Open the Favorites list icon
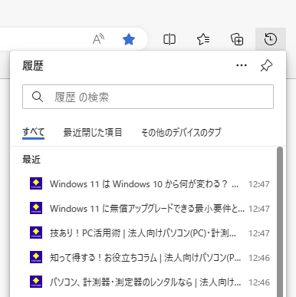 click(x=203, y=39)
